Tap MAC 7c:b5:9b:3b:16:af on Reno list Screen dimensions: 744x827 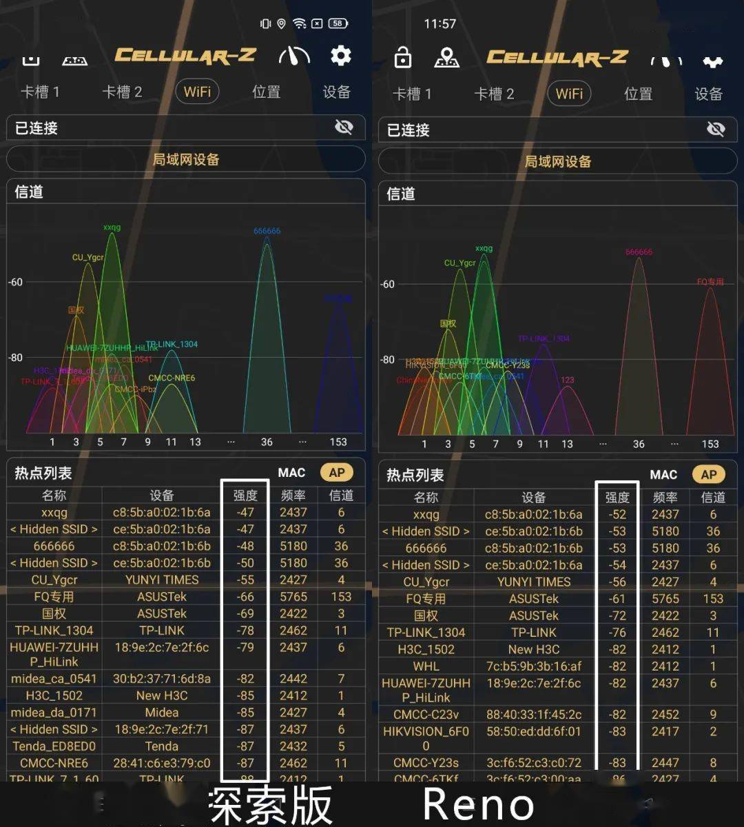(534, 666)
